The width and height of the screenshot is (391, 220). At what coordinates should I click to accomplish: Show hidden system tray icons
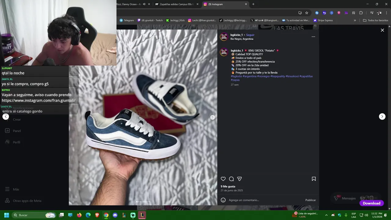coord(326,215)
